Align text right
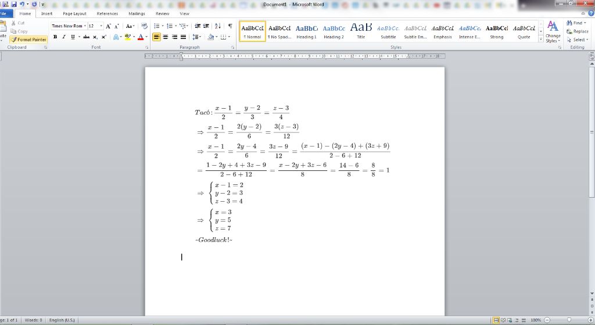Screen dimensions: 595x325 (174, 37)
